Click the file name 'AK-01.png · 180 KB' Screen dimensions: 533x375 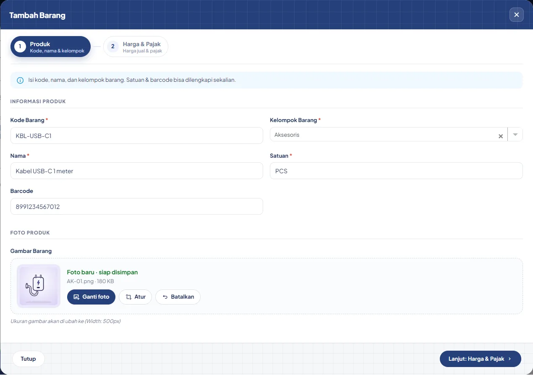click(91, 281)
